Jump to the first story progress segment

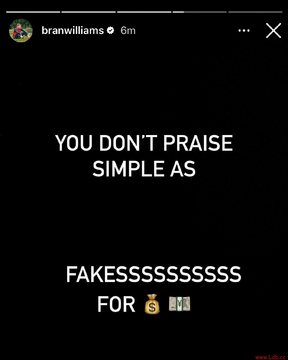(33, 12)
